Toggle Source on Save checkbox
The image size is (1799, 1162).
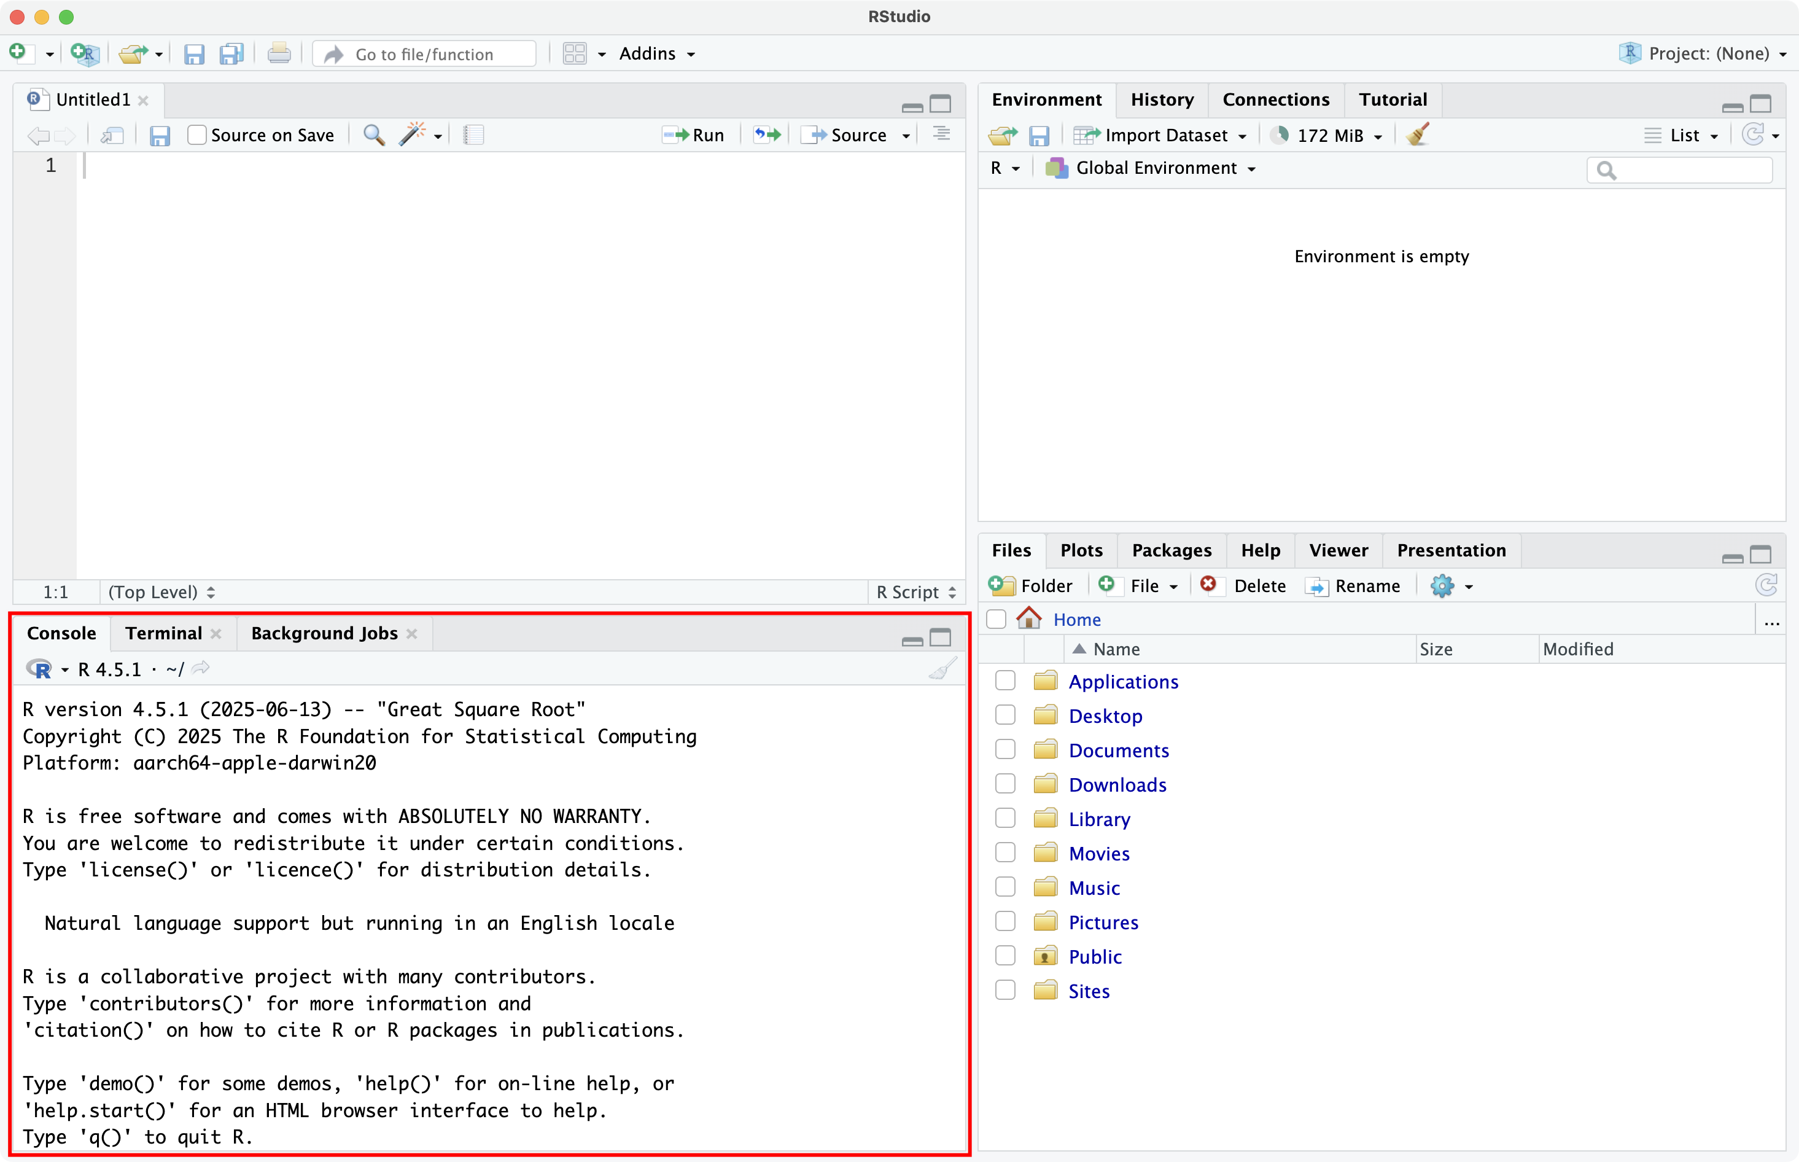196,135
